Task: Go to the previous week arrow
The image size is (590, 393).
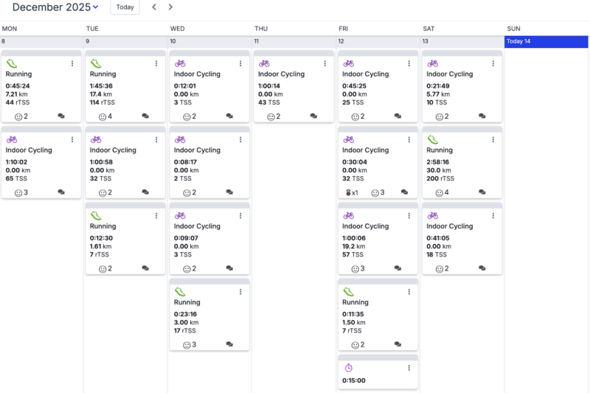Action: (x=154, y=7)
